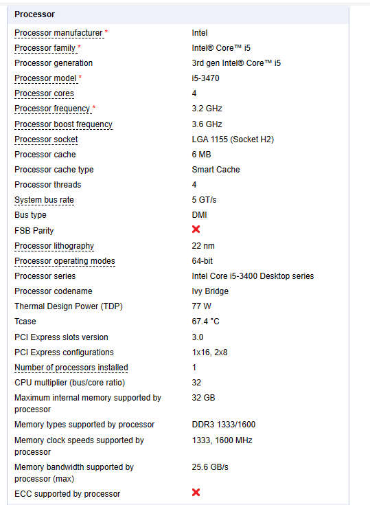The width and height of the screenshot is (370, 505).
Task: Select the Processor cores glossary link
Action: tap(44, 93)
